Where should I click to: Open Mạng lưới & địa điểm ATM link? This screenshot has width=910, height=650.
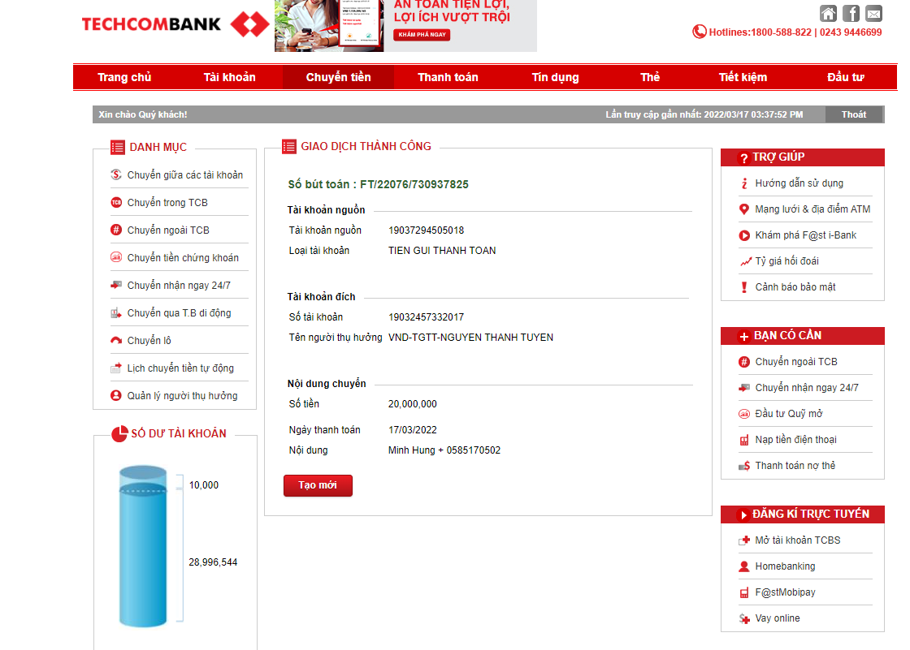tap(812, 209)
